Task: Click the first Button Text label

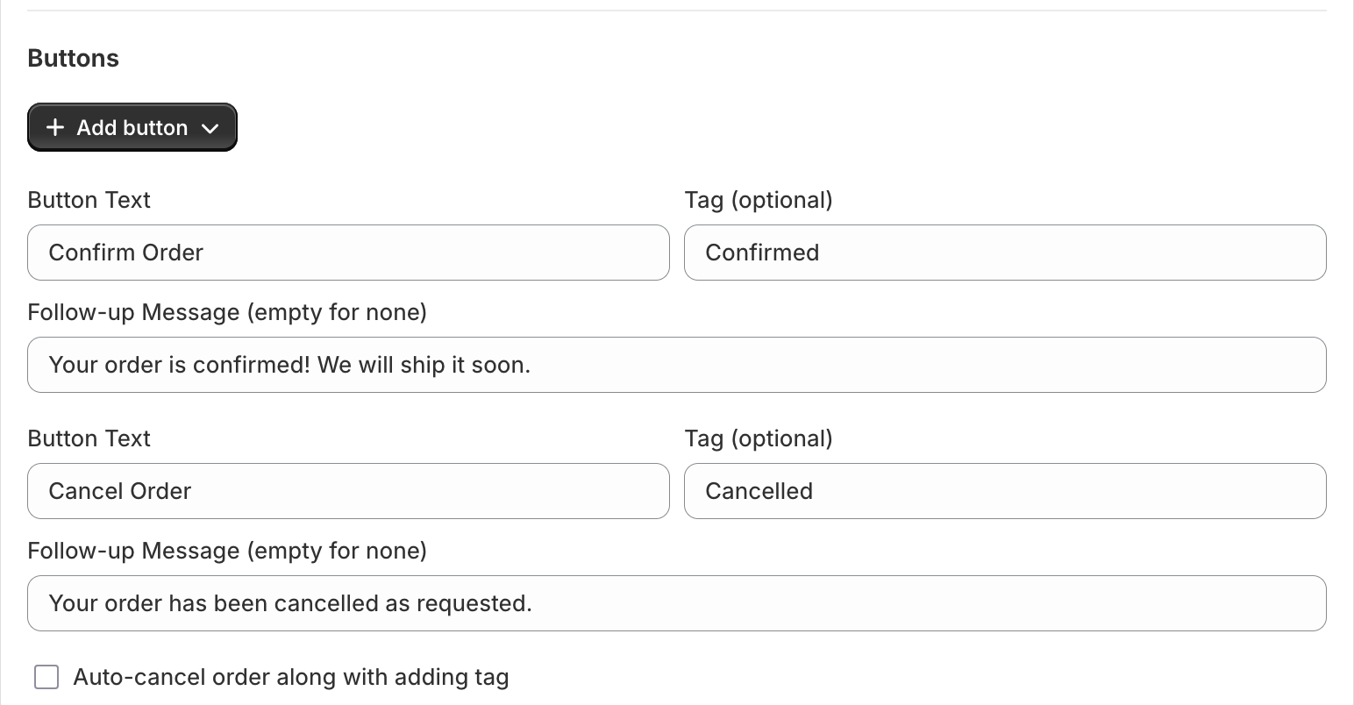Action: [89, 200]
